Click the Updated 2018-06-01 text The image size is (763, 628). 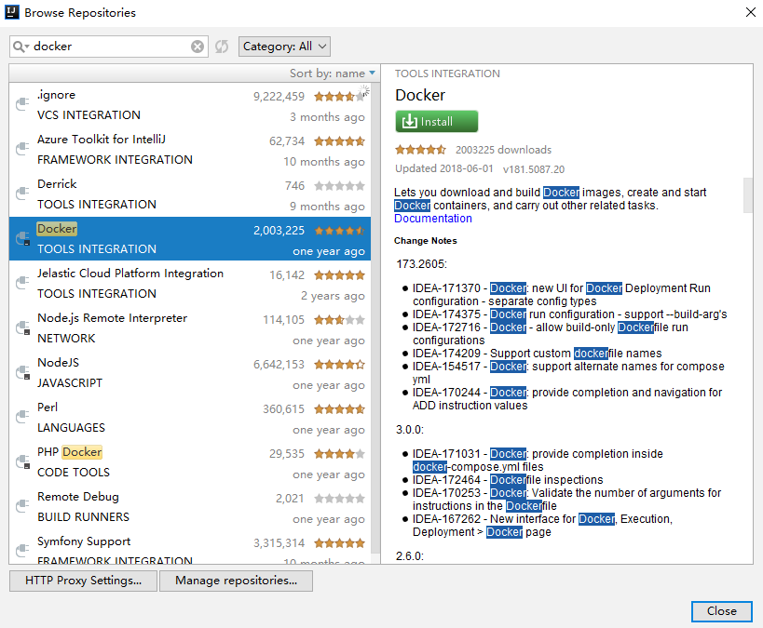pyautogui.click(x=443, y=168)
